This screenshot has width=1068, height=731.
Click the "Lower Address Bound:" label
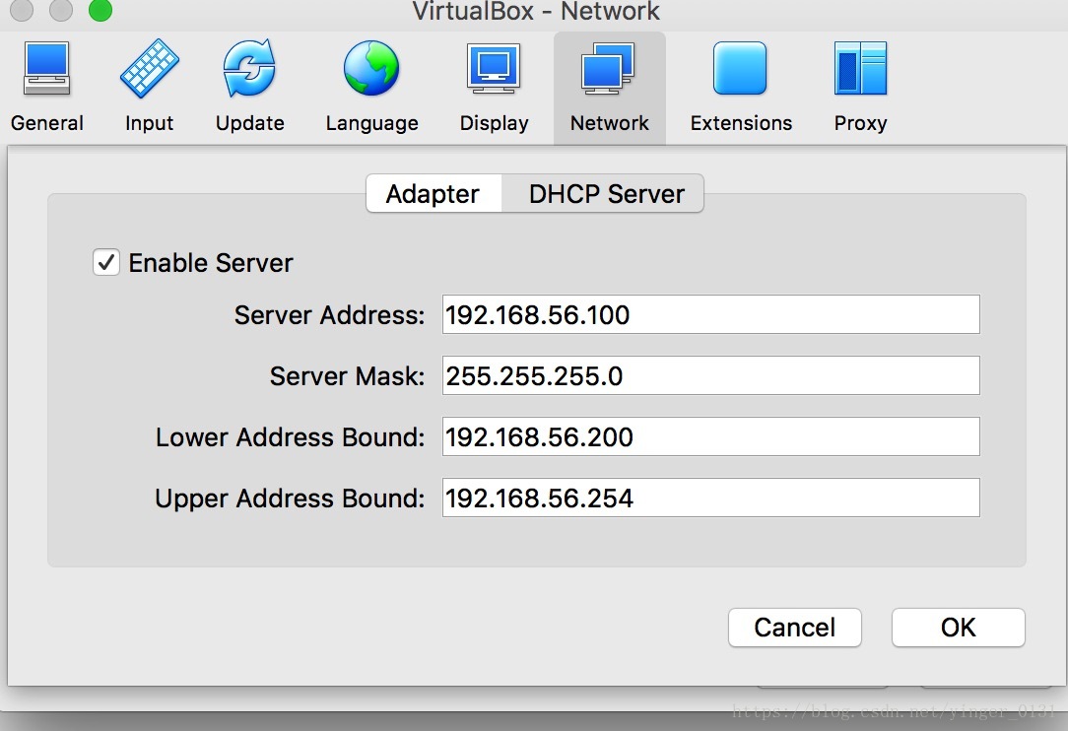point(291,437)
